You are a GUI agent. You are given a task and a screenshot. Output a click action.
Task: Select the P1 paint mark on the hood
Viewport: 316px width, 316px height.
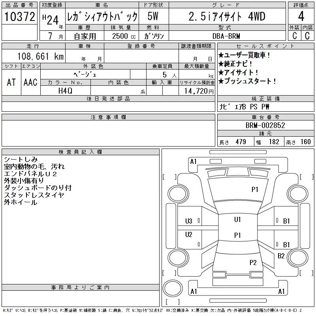(x=255, y=190)
